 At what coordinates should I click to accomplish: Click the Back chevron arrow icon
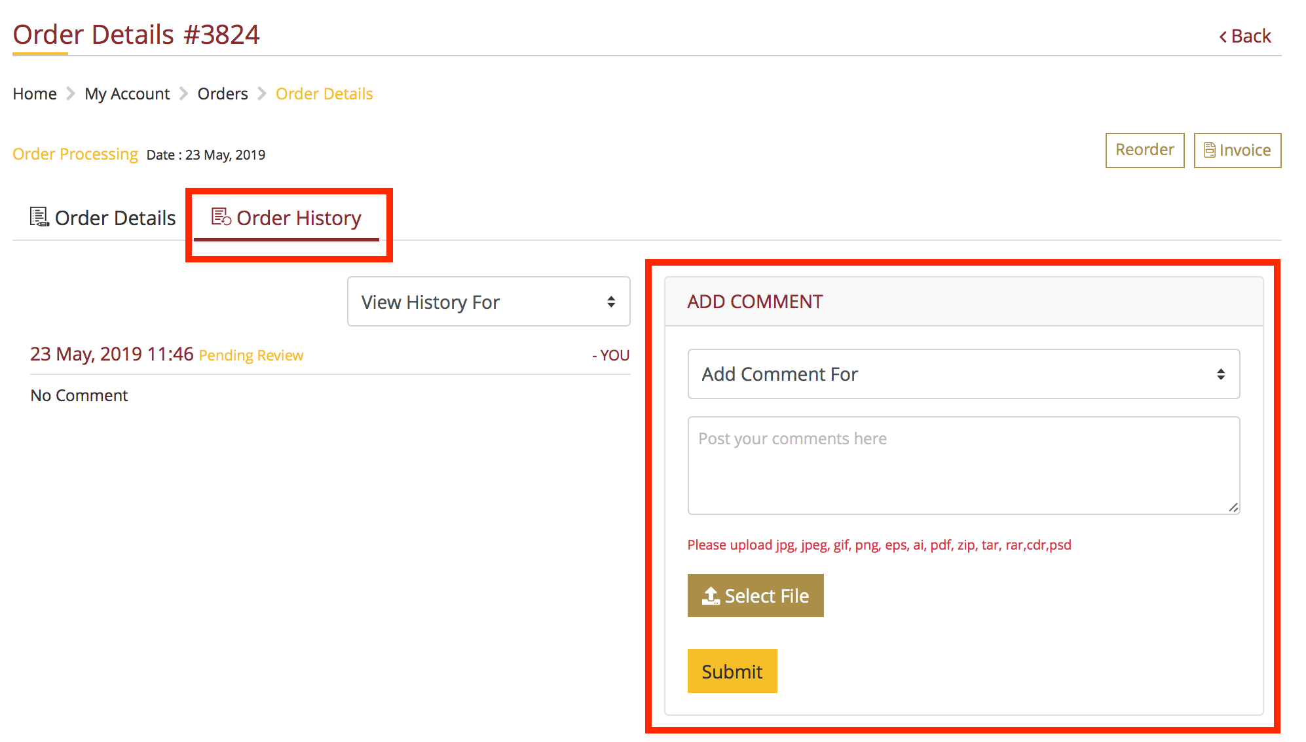[x=1222, y=37]
